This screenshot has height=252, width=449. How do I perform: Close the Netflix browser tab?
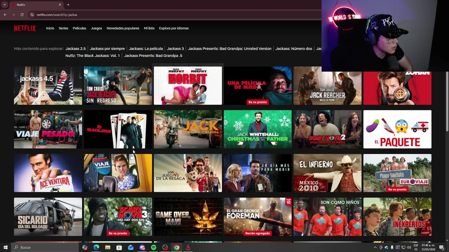60,5
